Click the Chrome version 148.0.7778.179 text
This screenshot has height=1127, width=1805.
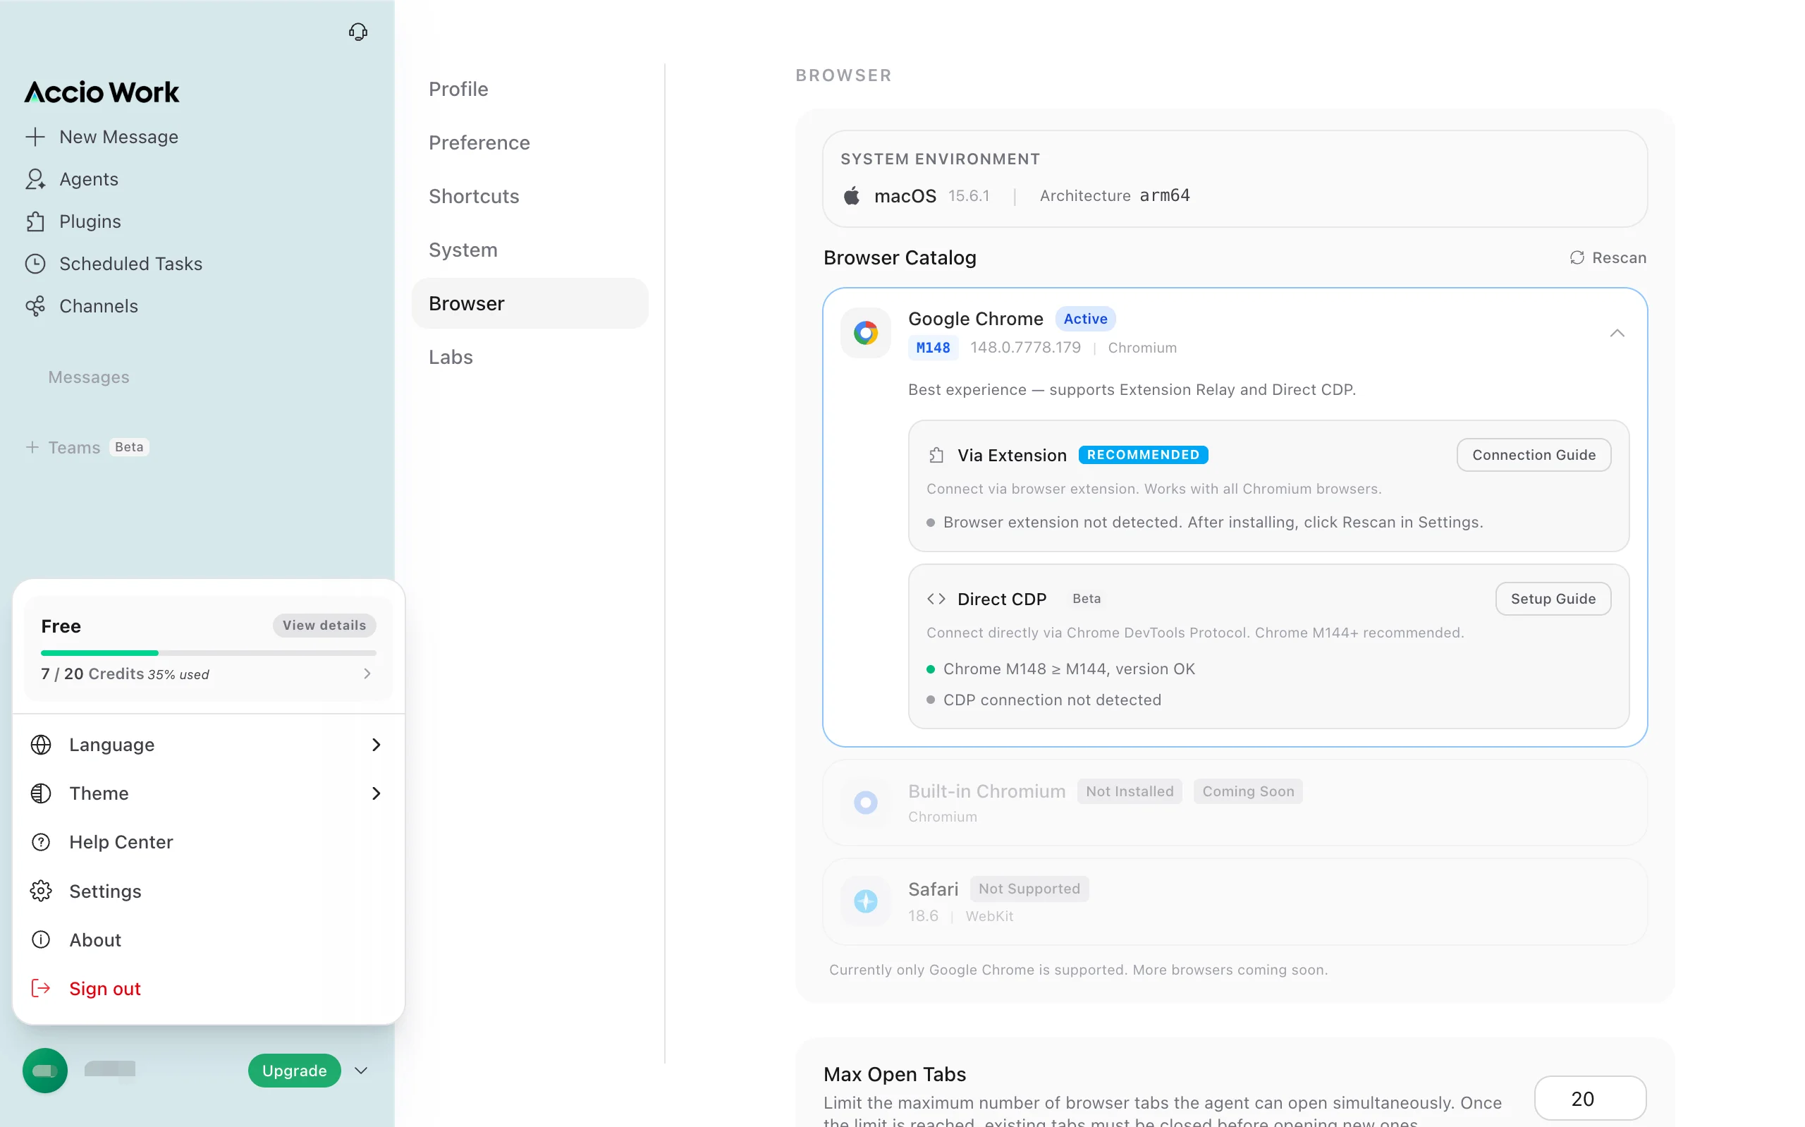[1025, 348]
